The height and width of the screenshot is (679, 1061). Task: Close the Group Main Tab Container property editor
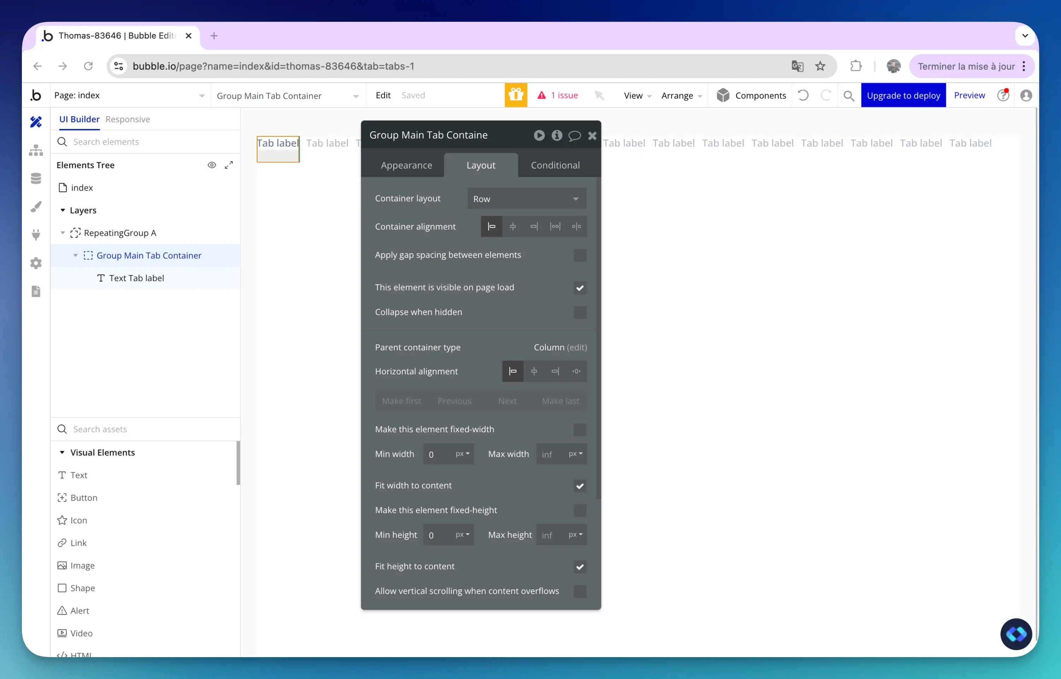click(592, 136)
